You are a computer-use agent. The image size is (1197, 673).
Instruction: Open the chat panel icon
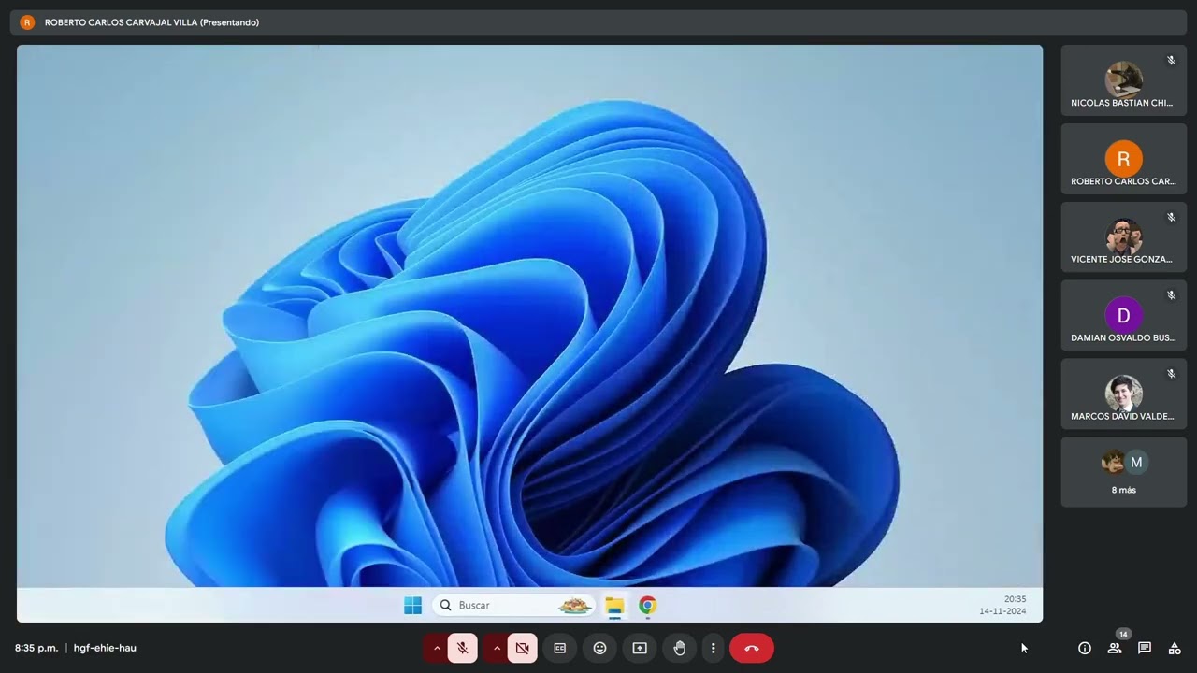pos(1145,648)
